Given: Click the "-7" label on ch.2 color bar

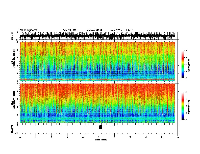Looking at the screenshot, I should tap(186, 120).
